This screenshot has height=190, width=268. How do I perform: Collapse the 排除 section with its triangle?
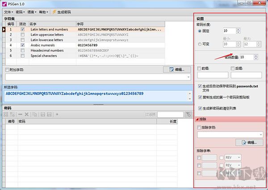[197, 119]
